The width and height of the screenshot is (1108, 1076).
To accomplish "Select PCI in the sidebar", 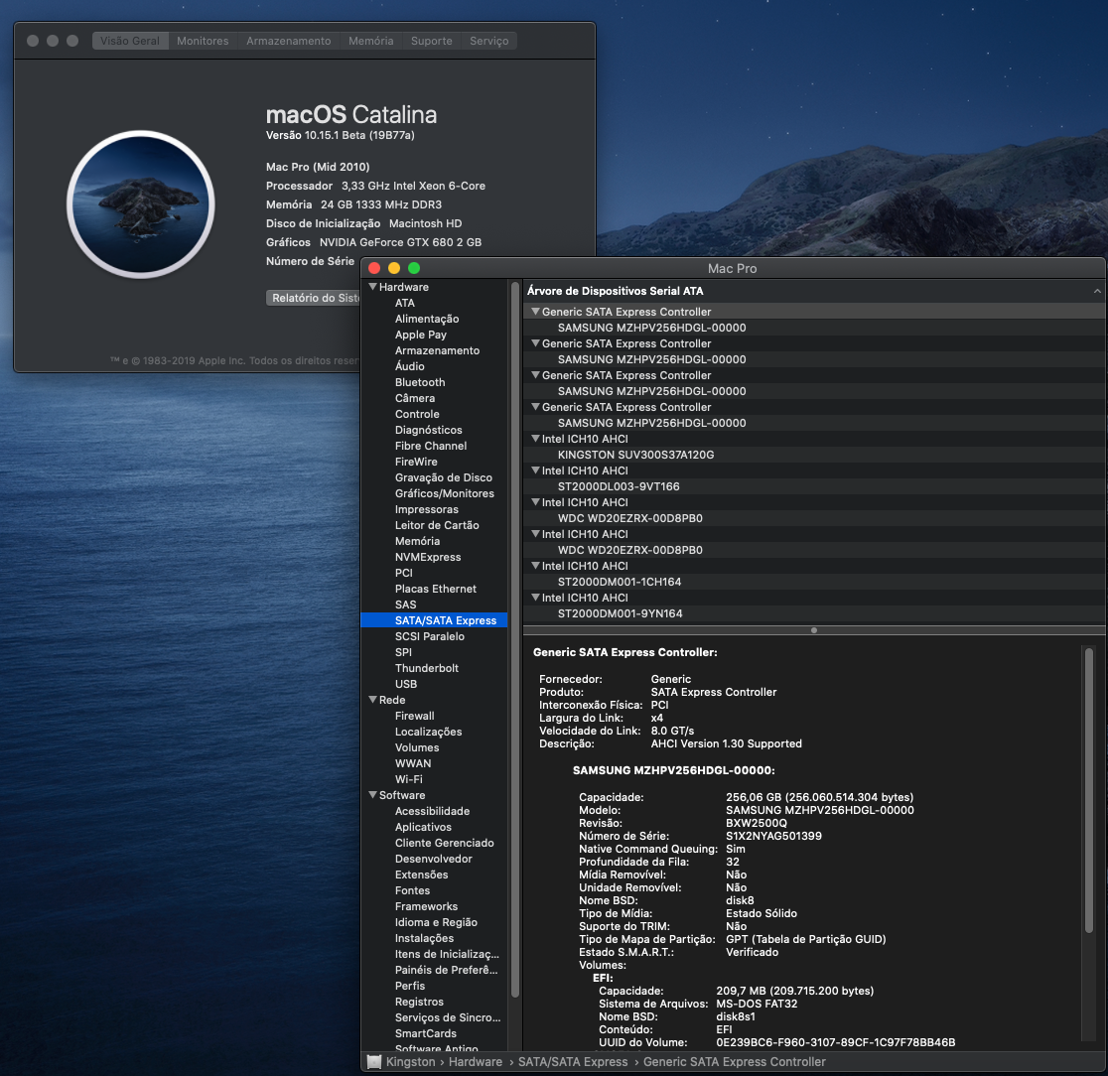I will [403, 573].
